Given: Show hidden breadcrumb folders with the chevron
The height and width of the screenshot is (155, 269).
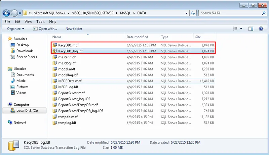Looking at the screenshot, I should click(x=30, y=13).
